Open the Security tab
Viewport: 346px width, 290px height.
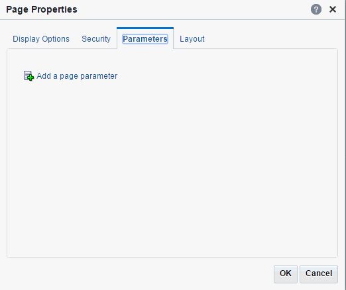point(96,39)
